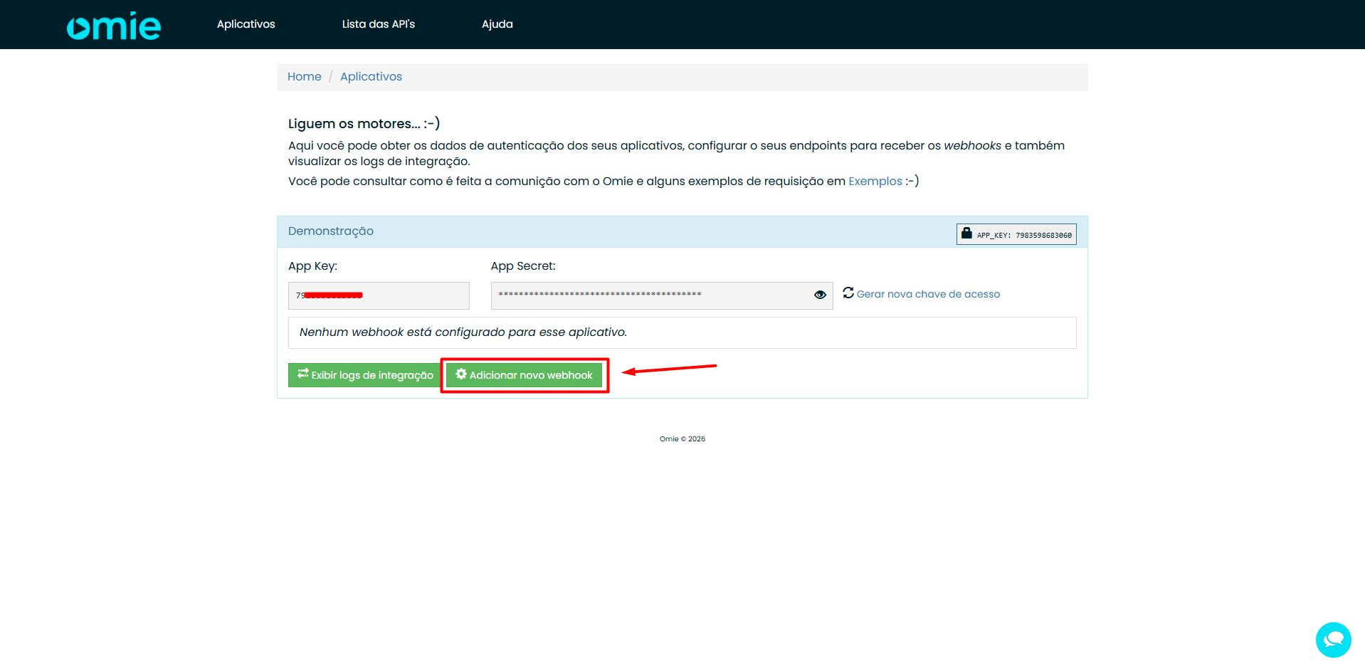The width and height of the screenshot is (1365, 672).
Task: Click the refresh icon beside Gerar nova chave
Action: click(x=848, y=293)
